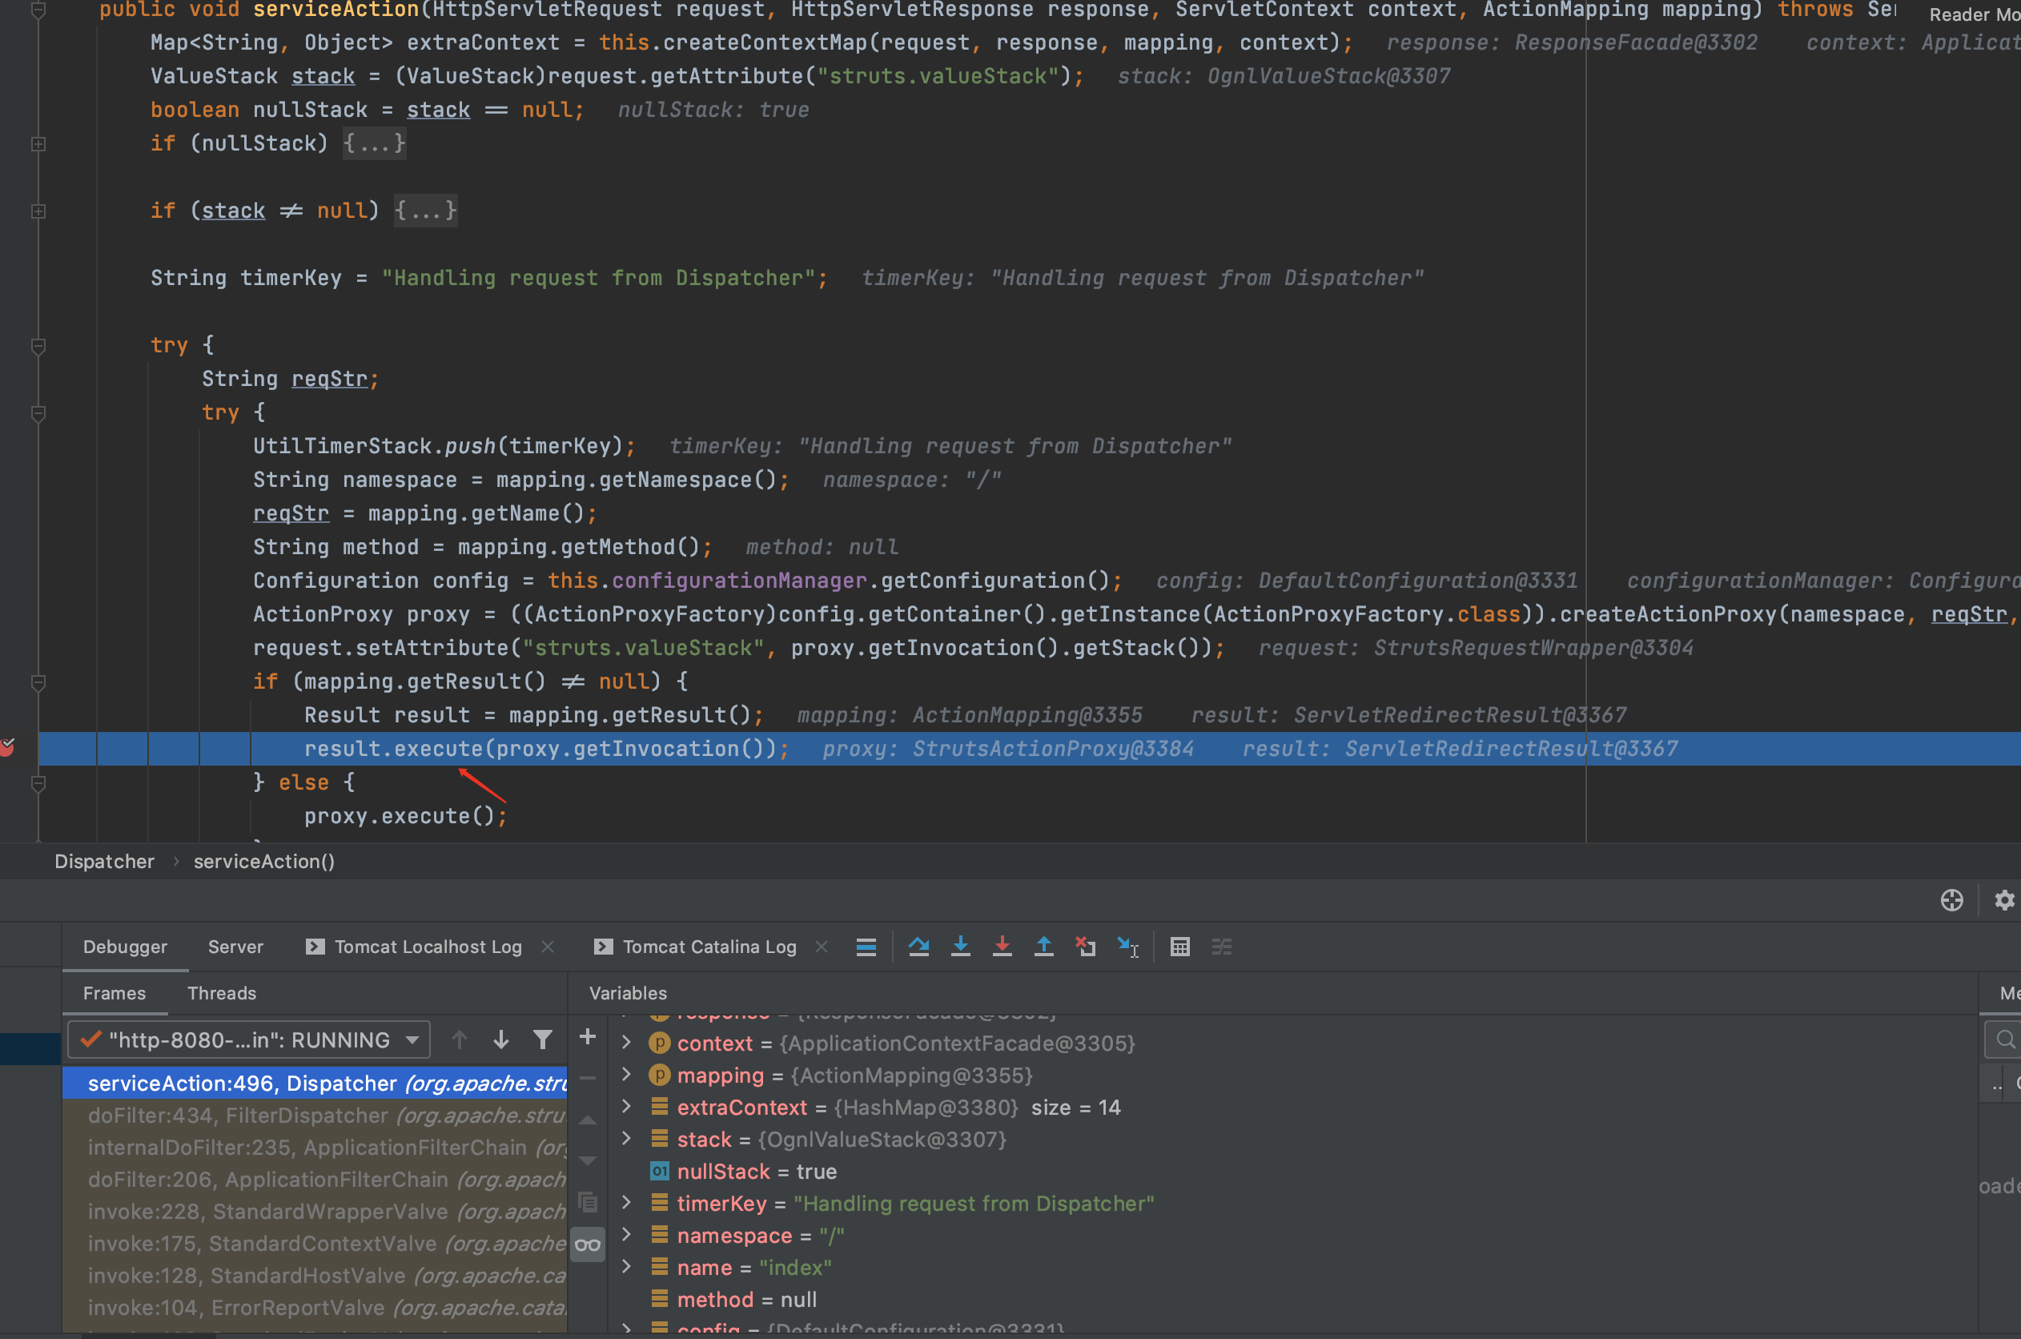Click the red Force Step Into icon
This screenshot has height=1339, width=2021.
[x=1002, y=946]
